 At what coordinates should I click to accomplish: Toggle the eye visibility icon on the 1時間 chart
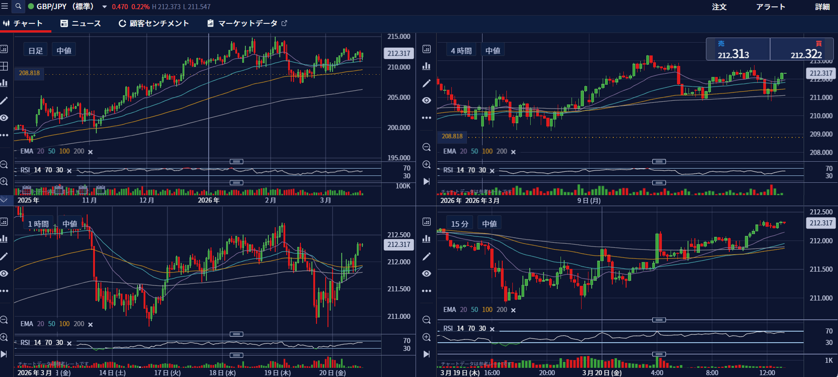pyautogui.click(x=4, y=273)
